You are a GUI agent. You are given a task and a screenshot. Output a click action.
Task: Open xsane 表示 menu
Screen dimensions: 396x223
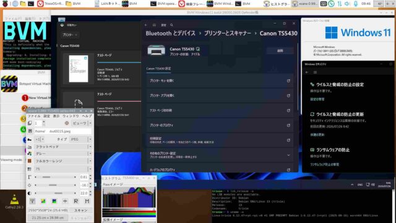pyautogui.click(x=56, y=116)
